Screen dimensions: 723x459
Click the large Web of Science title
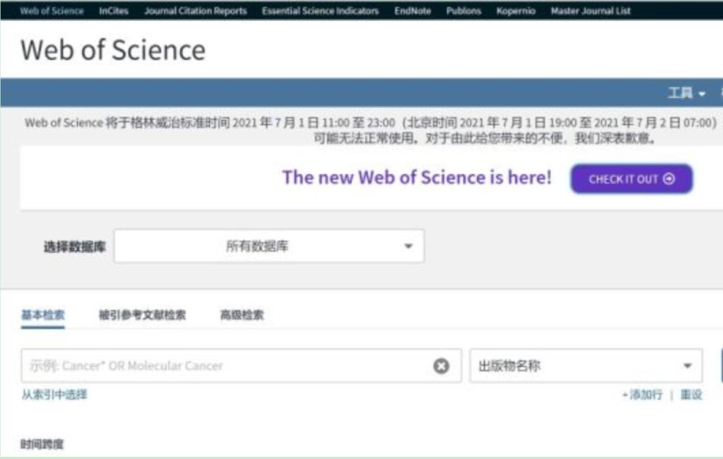click(113, 50)
